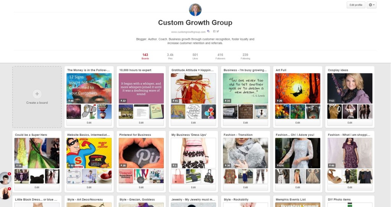Open the Jewelry - My Jewelry board title
The width and height of the screenshot is (391, 207).
tap(193, 199)
